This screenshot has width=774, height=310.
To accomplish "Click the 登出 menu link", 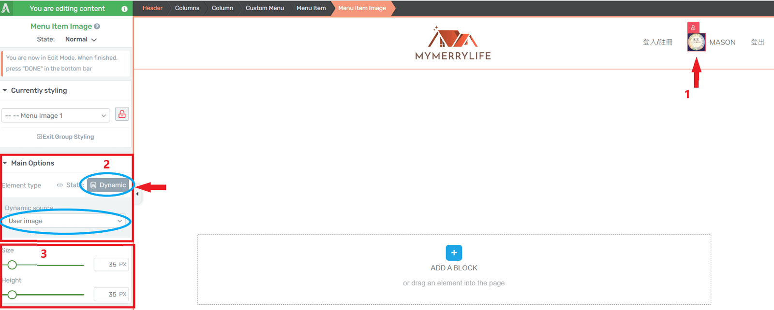I will pyautogui.click(x=758, y=42).
